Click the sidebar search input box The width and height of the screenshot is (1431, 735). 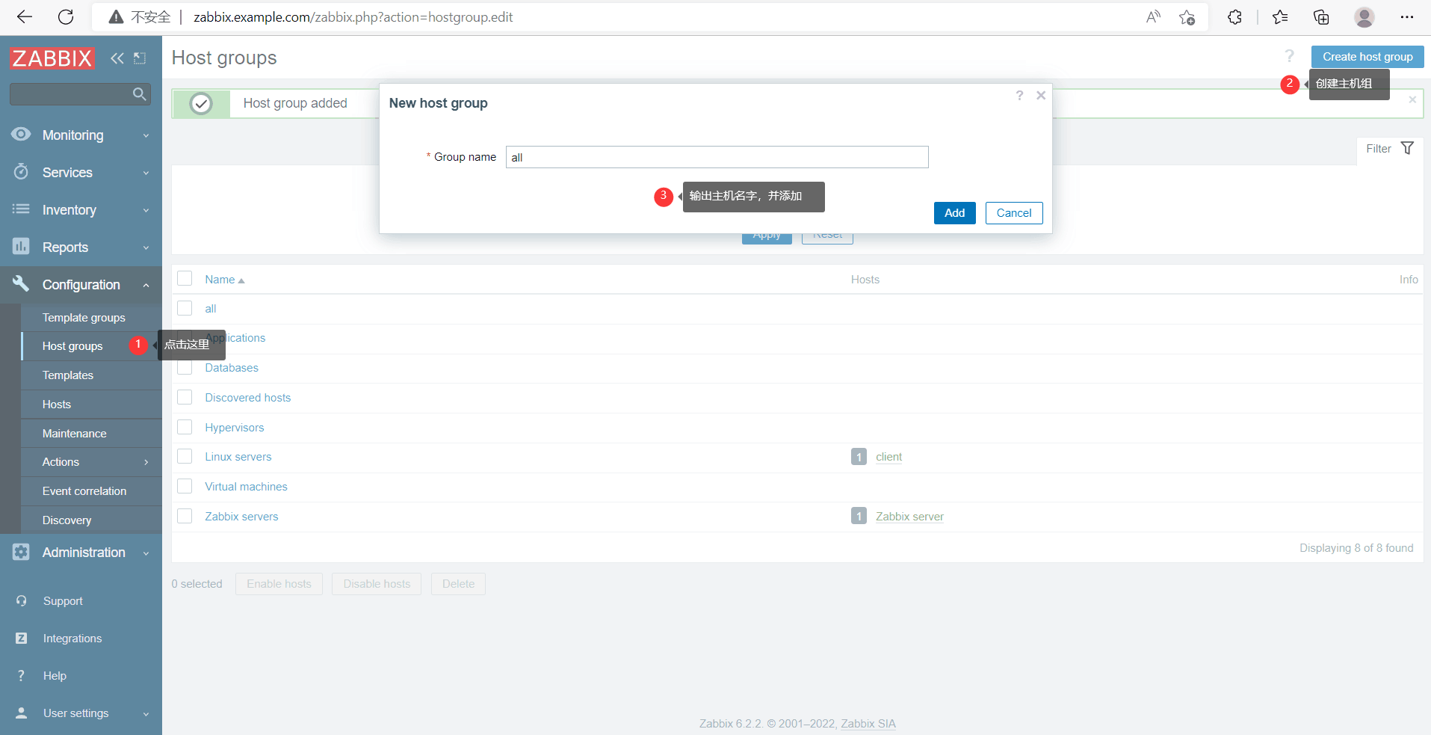coord(80,94)
